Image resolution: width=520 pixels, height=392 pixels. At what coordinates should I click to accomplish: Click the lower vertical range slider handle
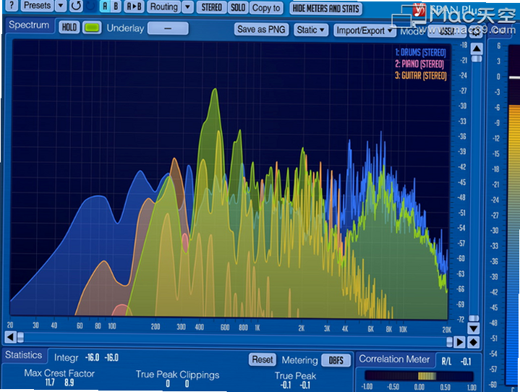[x=474, y=318]
